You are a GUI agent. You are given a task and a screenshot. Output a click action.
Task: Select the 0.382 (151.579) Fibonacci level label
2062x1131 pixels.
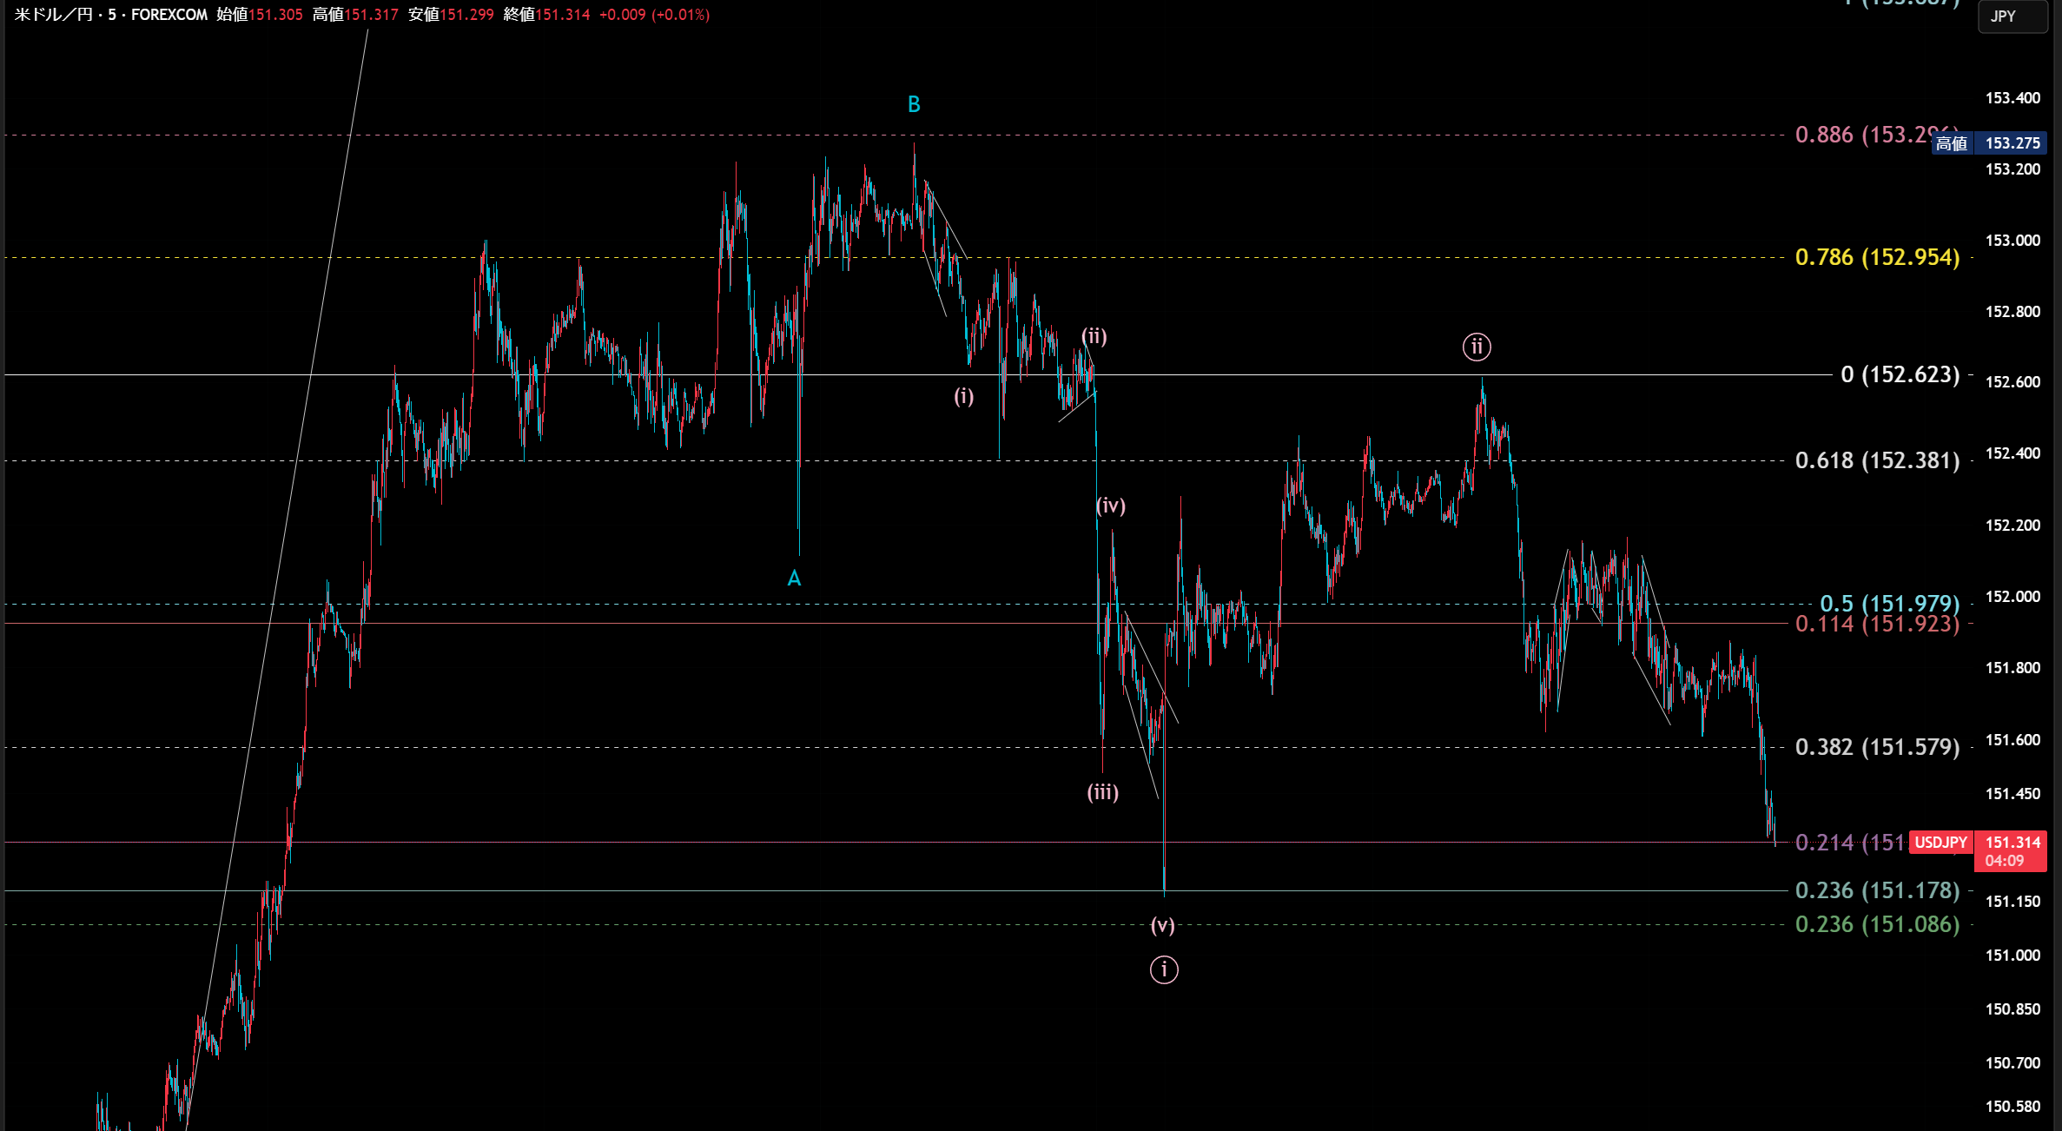coord(1877,748)
